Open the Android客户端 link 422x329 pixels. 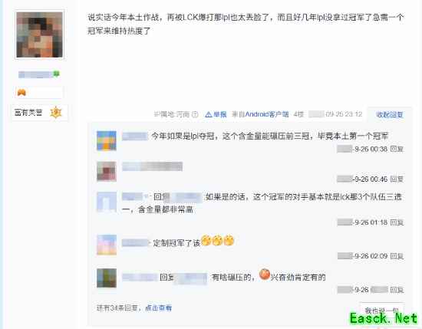click(267, 114)
